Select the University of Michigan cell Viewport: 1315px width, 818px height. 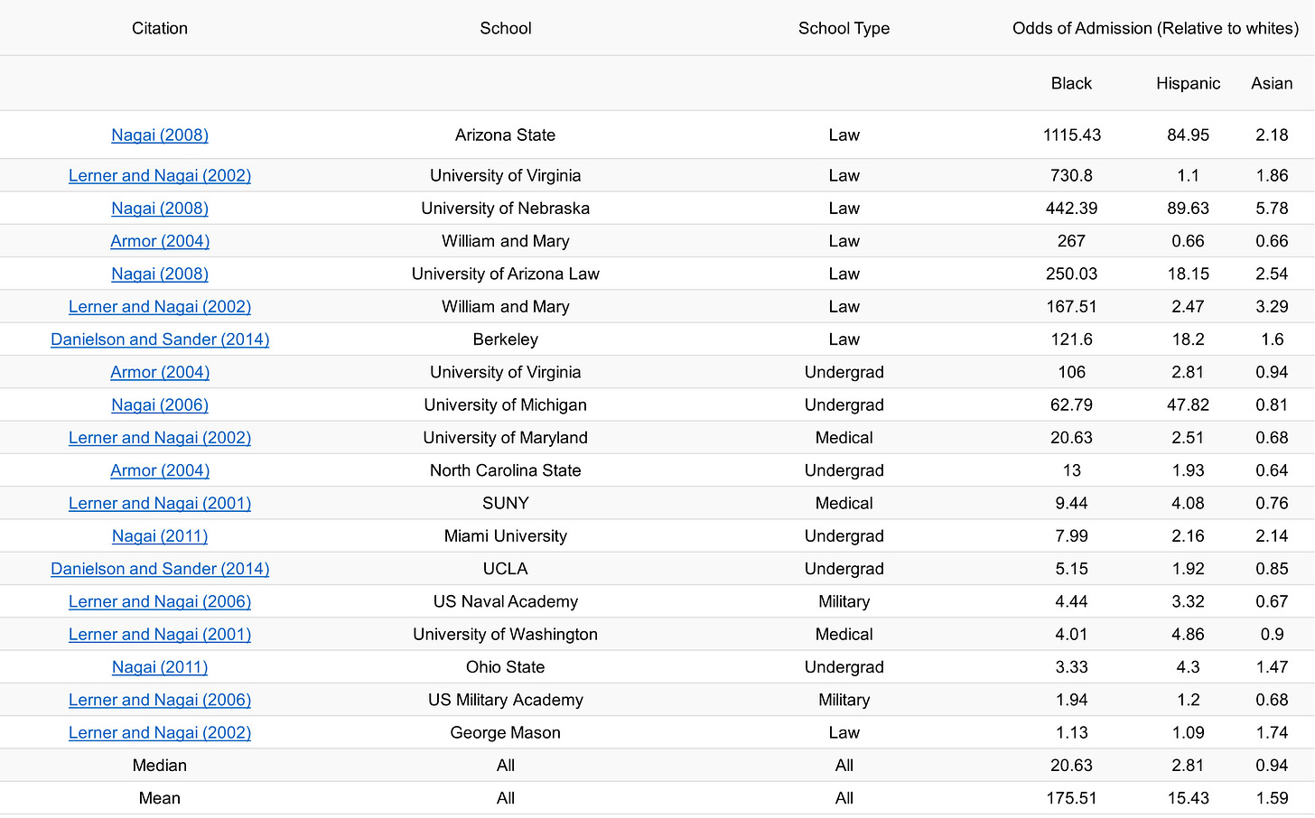point(506,404)
